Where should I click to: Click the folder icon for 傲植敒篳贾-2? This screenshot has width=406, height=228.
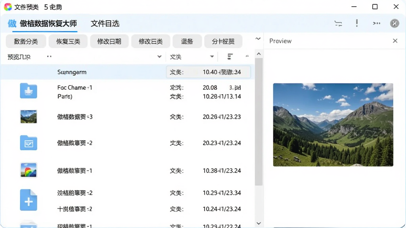tap(29, 142)
